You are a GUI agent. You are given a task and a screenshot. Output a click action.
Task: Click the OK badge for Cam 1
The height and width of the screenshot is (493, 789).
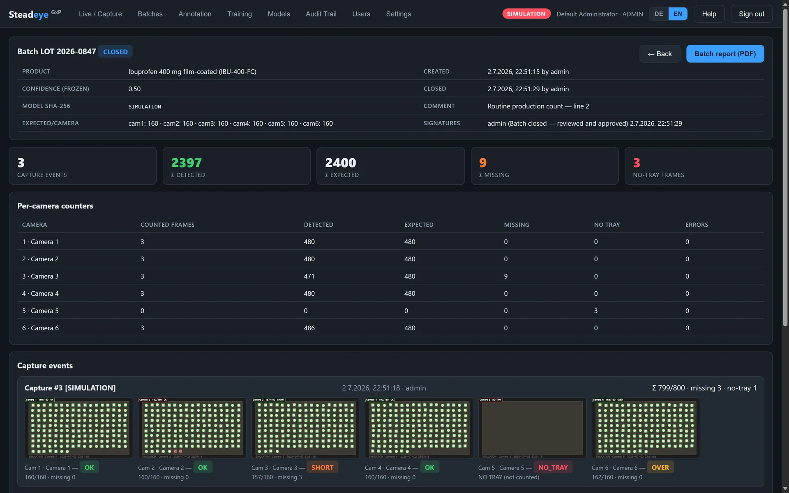(89, 468)
